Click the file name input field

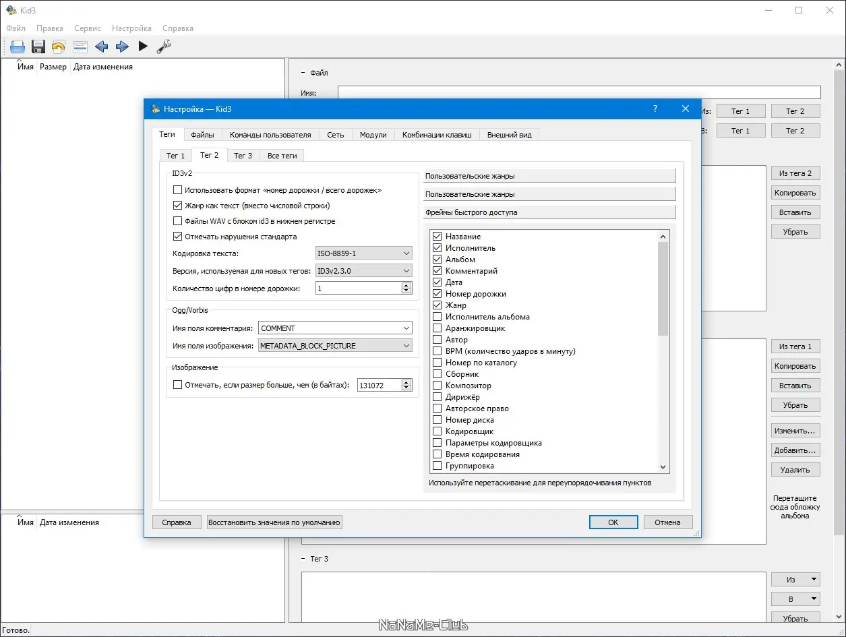pos(579,92)
